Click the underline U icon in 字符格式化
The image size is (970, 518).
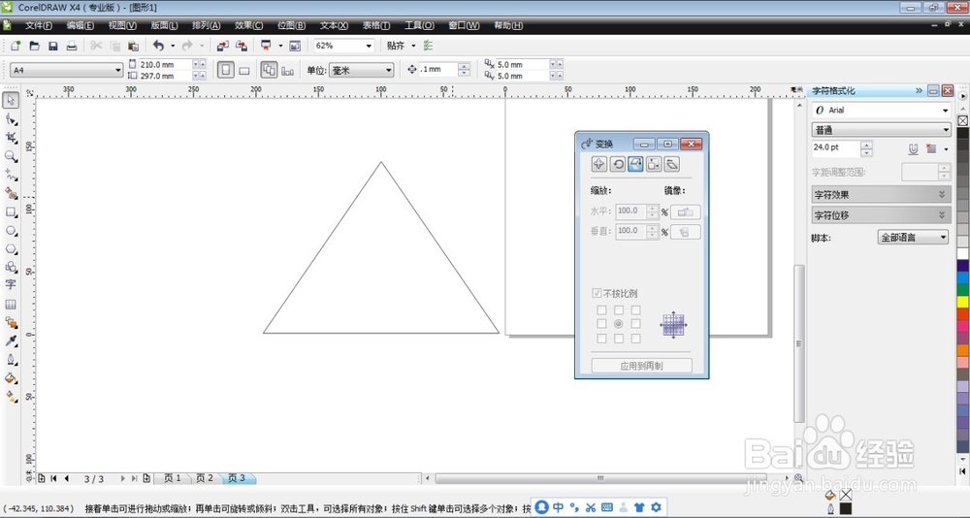913,148
